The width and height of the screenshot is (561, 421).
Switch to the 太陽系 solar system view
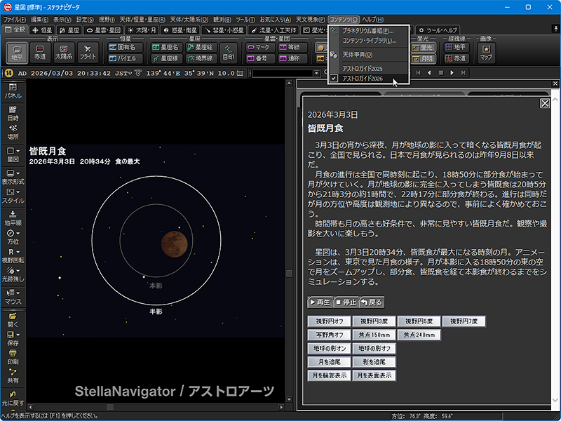pos(65,53)
